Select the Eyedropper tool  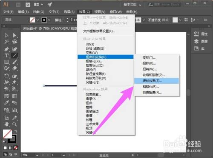point(6,102)
